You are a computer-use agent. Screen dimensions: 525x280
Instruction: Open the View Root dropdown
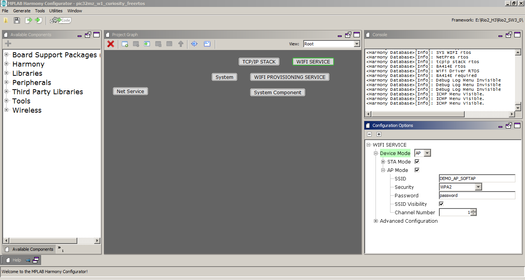[357, 44]
